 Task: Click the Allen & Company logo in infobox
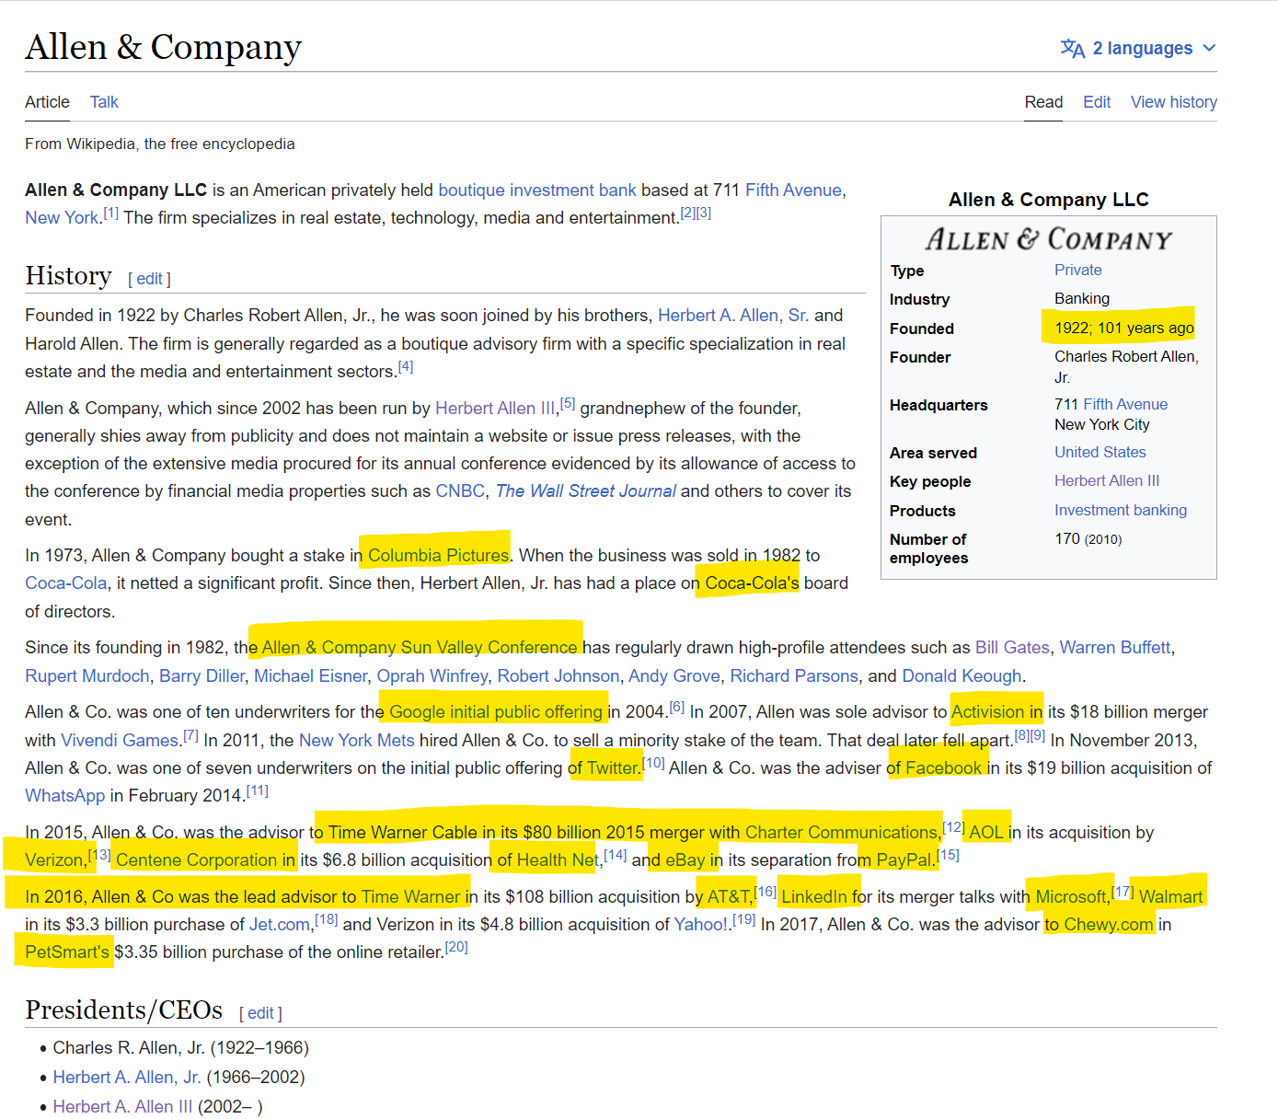click(x=1049, y=240)
